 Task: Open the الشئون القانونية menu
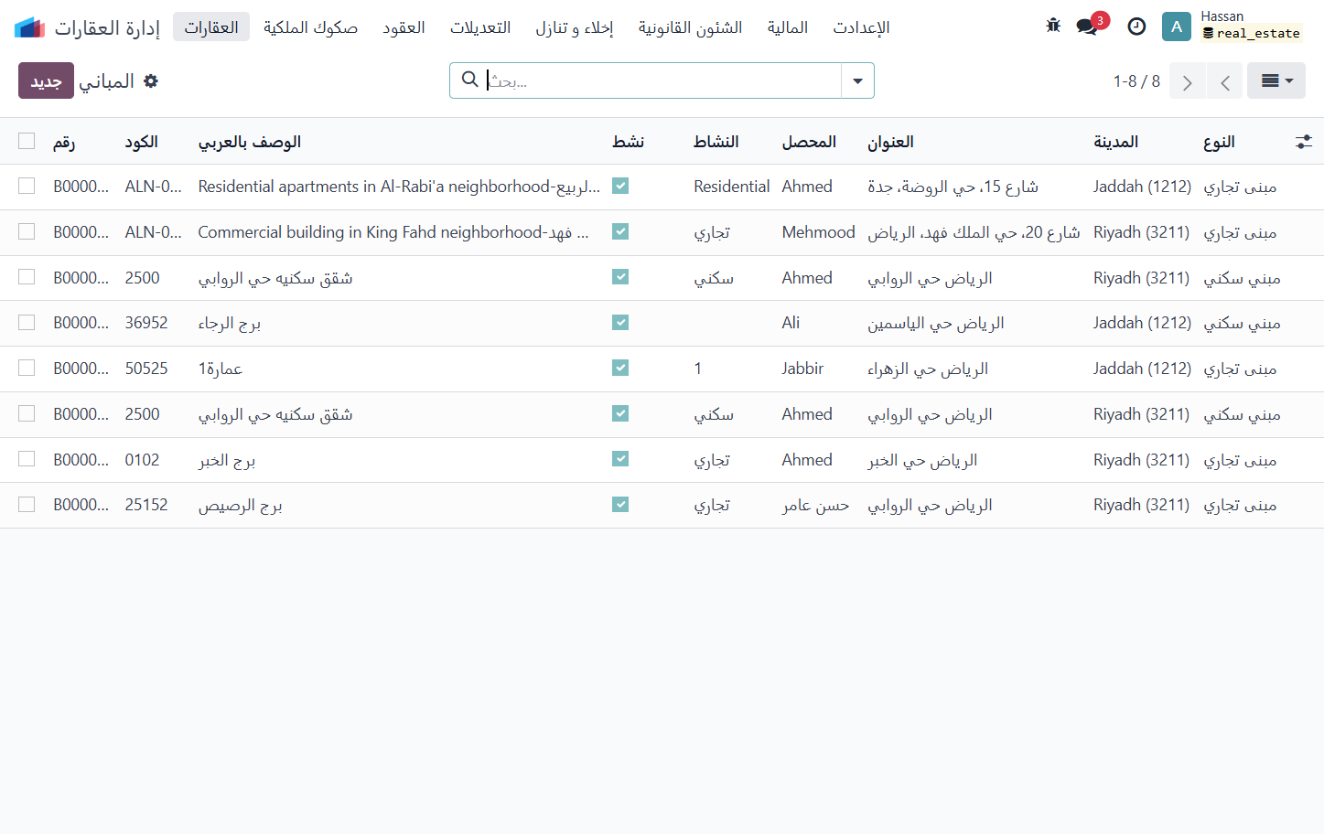[x=690, y=27]
